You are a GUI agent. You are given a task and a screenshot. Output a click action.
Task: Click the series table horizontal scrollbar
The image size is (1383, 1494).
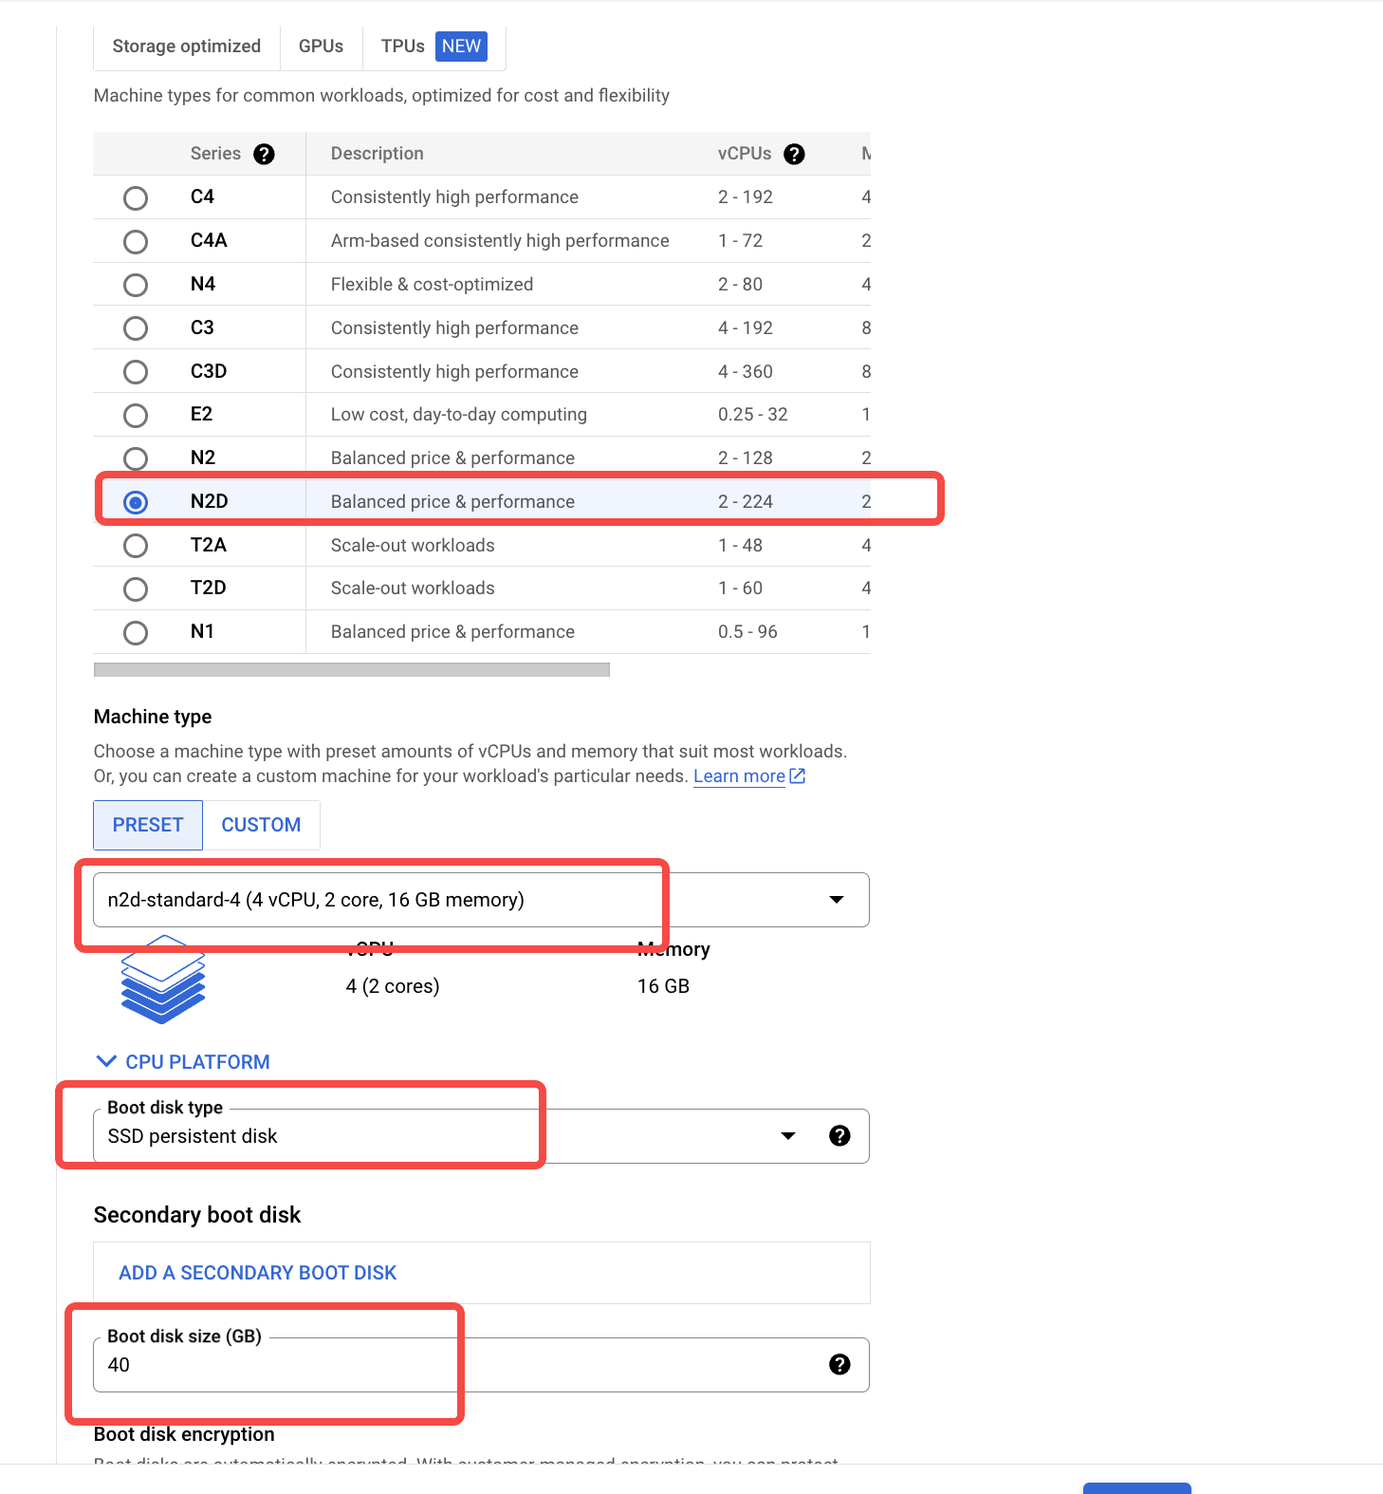[351, 669]
